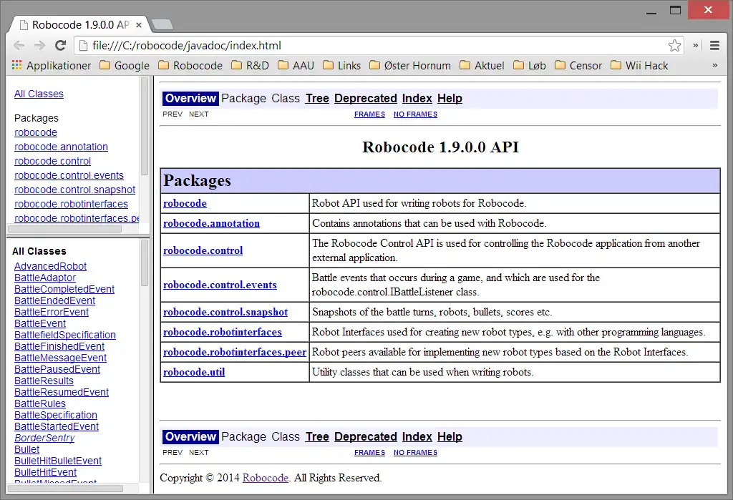Screen dimensions: 733x500
Task: Open the BattleResults class
Action: [x=44, y=381]
